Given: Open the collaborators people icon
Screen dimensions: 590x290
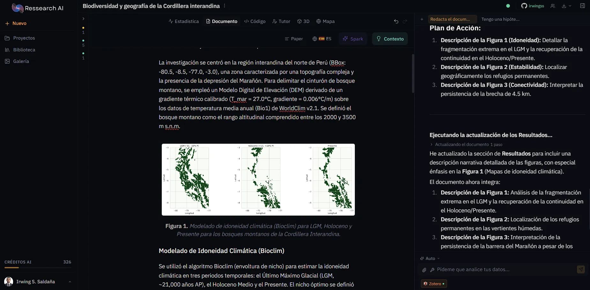Looking at the screenshot, I should pyautogui.click(x=553, y=6).
